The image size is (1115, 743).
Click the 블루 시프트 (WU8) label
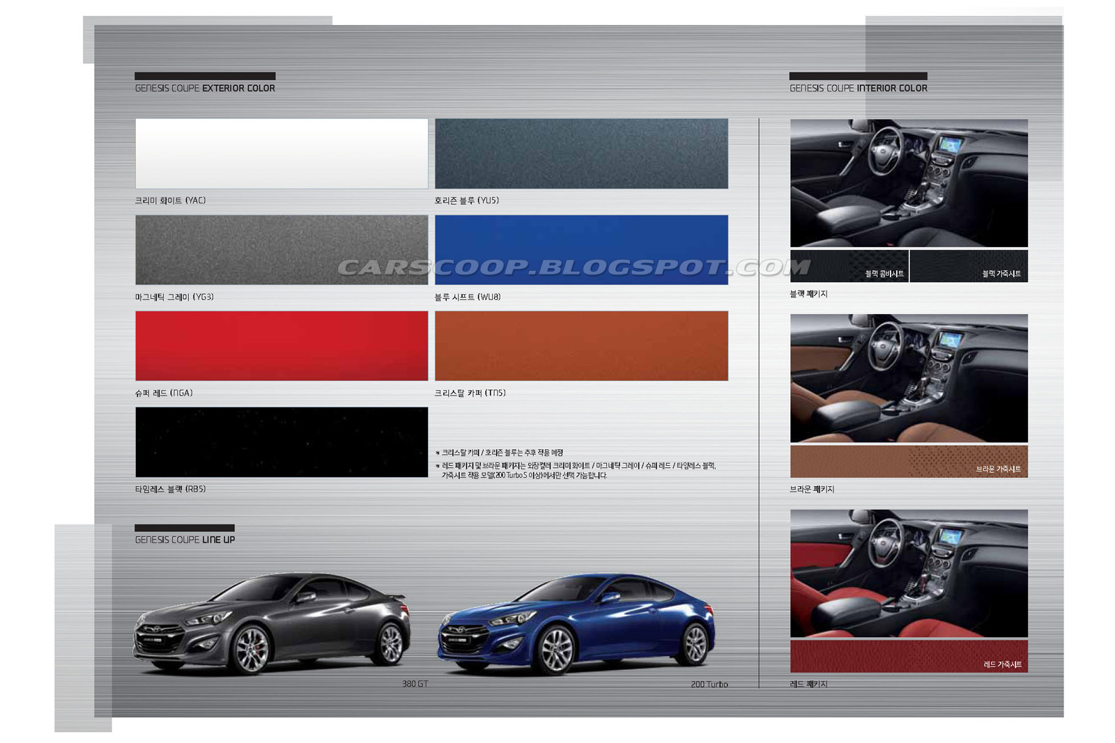(468, 297)
